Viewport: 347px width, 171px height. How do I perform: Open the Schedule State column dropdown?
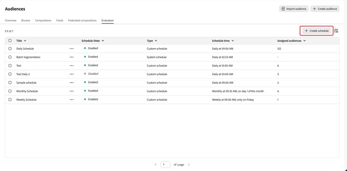[103, 41]
